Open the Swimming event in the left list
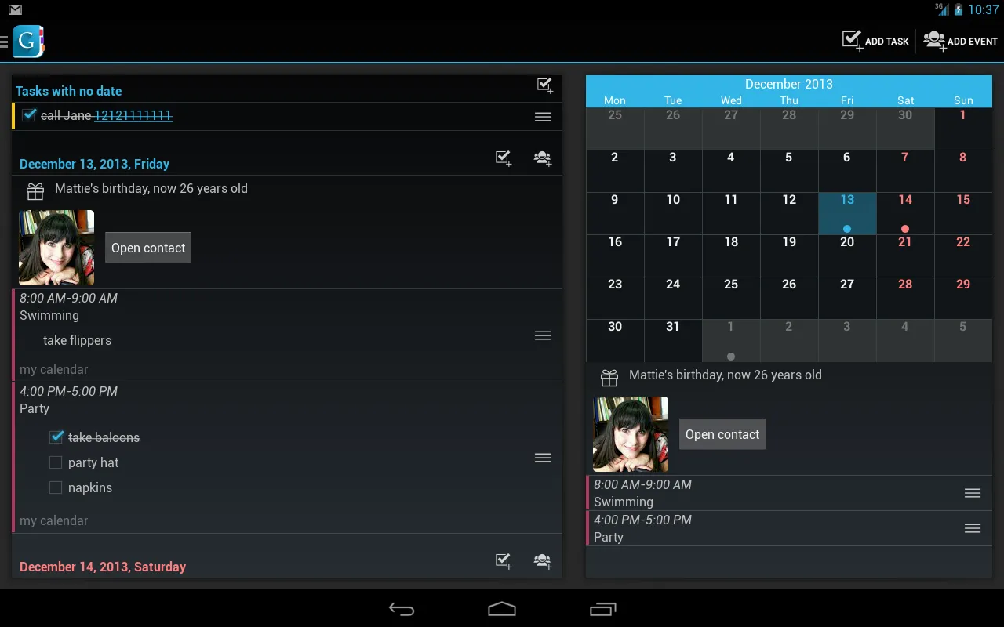1004x627 pixels. coord(287,335)
